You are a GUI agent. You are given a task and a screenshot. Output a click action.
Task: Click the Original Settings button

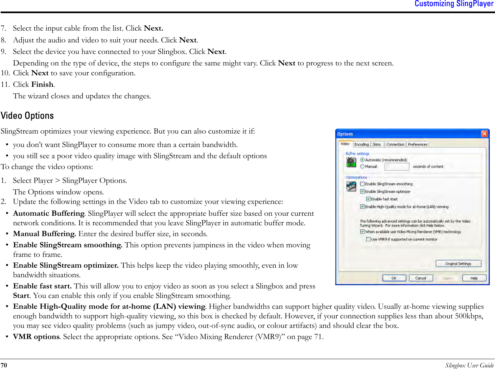[x=458, y=264]
